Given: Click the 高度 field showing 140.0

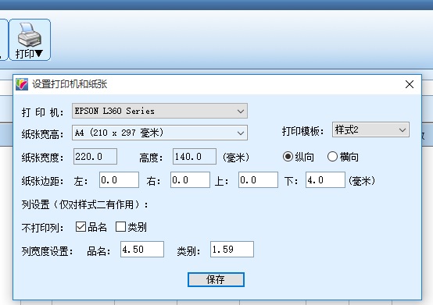Looking at the screenshot, I should pos(195,157).
